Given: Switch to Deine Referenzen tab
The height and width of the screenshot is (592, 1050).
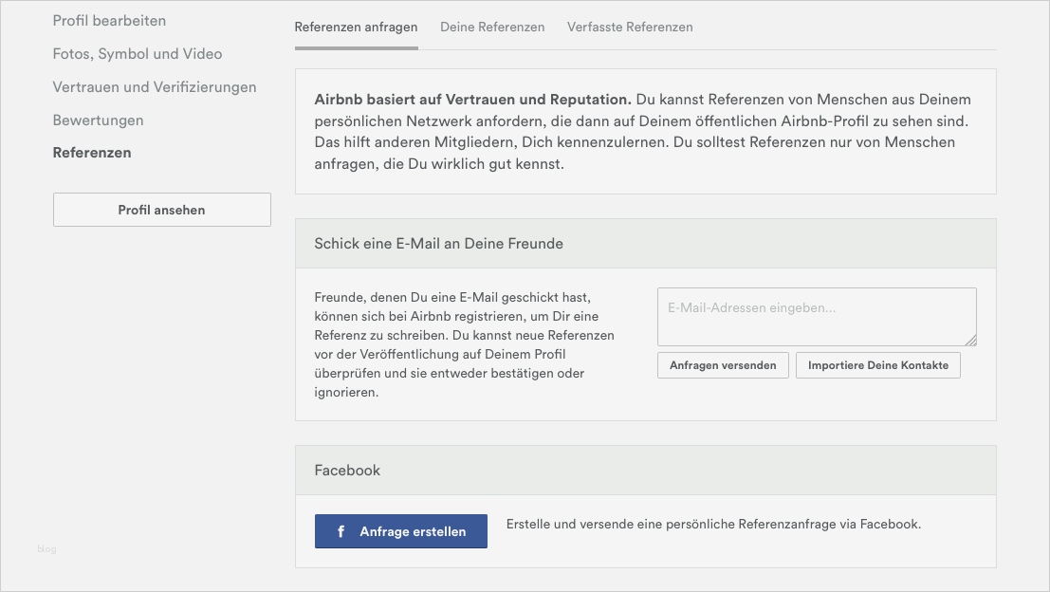Looking at the screenshot, I should pyautogui.click(x=492, y=27).
